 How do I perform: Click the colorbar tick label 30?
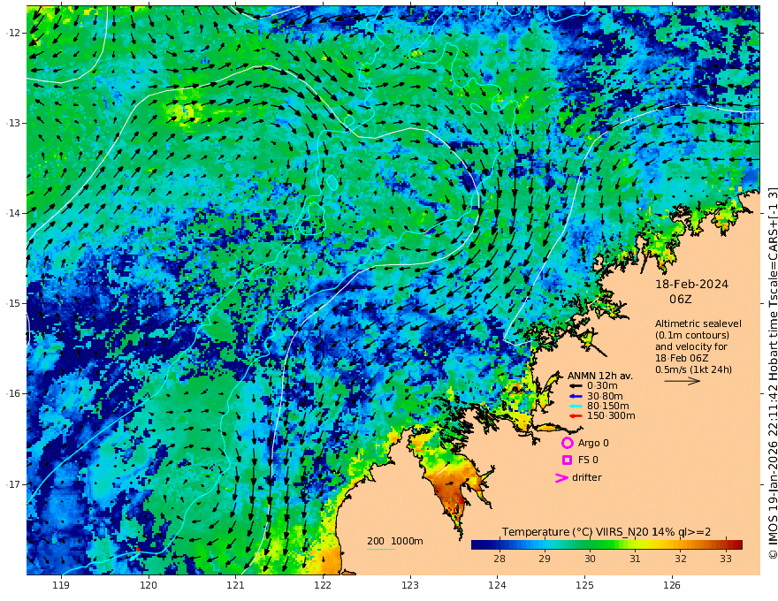tap(590, 559)
